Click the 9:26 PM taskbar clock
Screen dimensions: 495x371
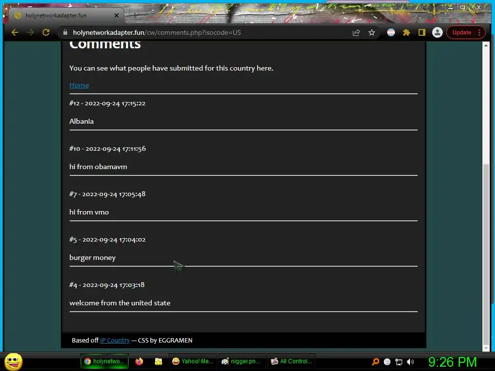point(452,362)
